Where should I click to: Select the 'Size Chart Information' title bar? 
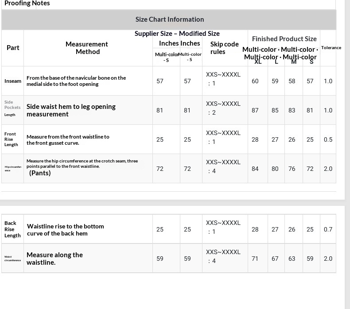click(169, 19)
